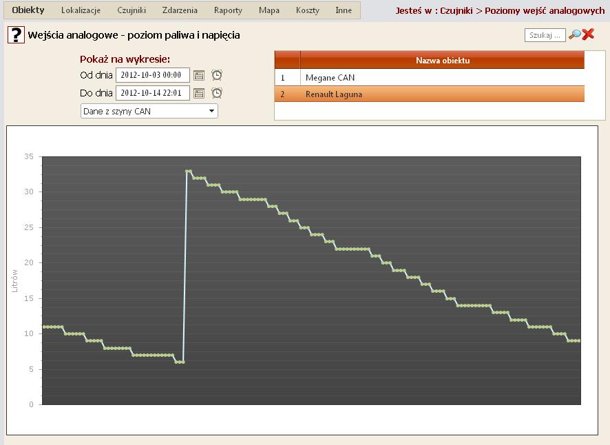The height and width of the screenshot is (445, 610).
Task: Click the Od dnia date field
Action: tap(153, 75)
